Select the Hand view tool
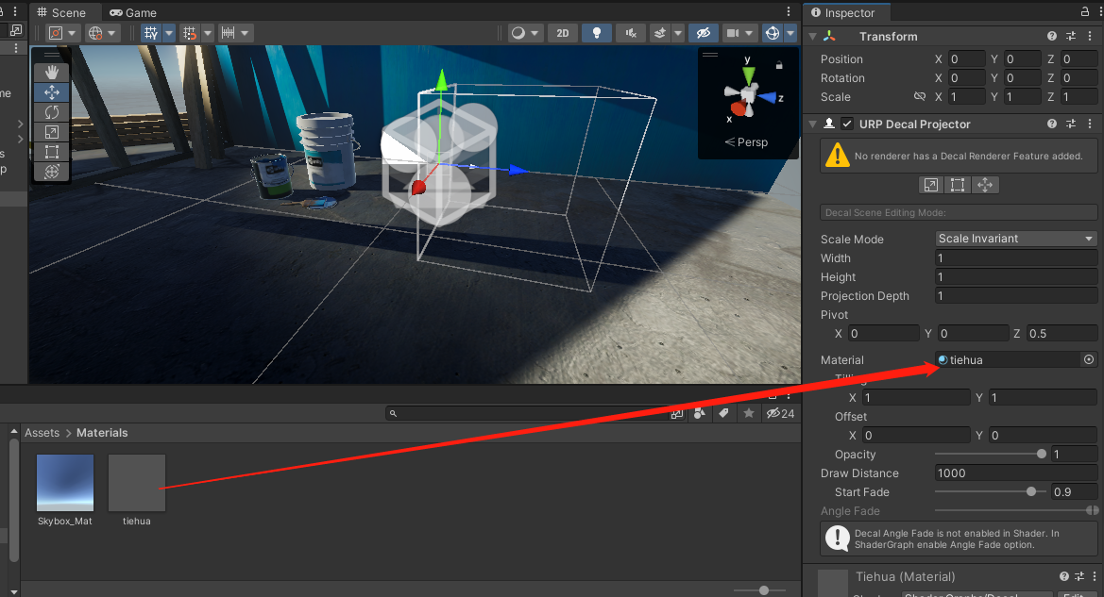1104x597 pixels. point(52,73)
